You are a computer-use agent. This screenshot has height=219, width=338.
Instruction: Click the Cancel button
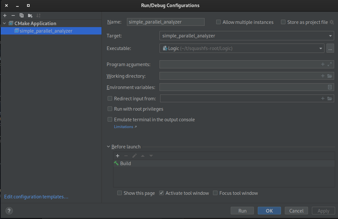[x=296, y=211]
